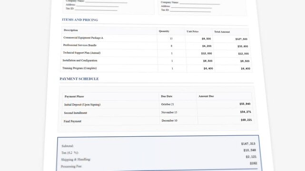Click unit price in Technical Support Plan row
305x171 pixels.
pyautogui.click(x=207, y=54)
